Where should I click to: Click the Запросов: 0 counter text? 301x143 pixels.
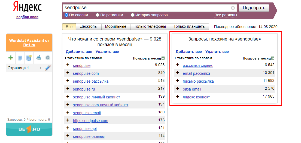click(x=16, y=120)
